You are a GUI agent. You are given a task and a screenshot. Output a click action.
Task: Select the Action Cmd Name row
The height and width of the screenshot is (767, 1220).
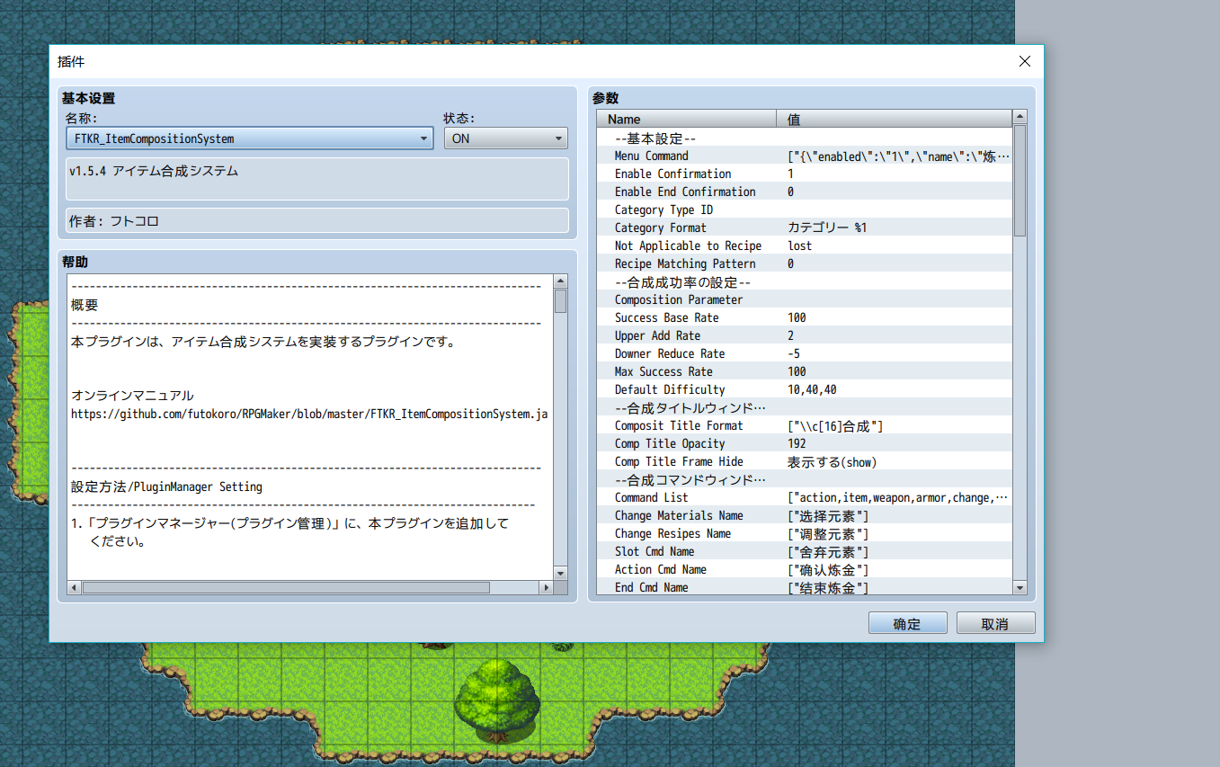point(805,569)
